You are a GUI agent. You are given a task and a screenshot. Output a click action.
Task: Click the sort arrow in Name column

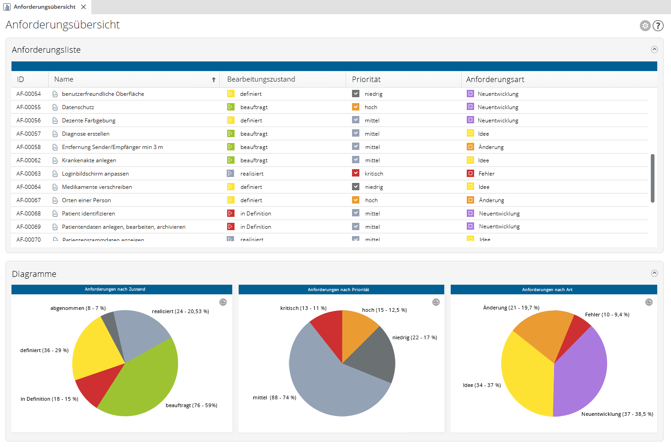click(x=213, y=80)
